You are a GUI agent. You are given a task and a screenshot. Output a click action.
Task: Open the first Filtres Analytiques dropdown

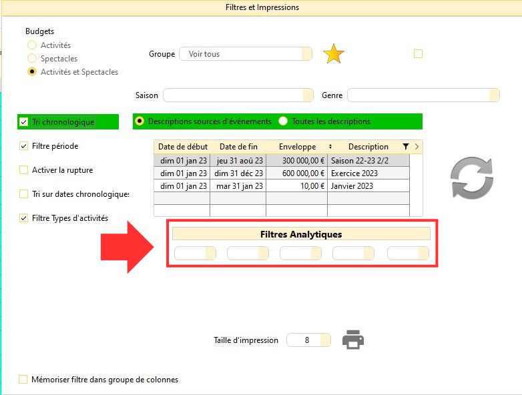195,254
